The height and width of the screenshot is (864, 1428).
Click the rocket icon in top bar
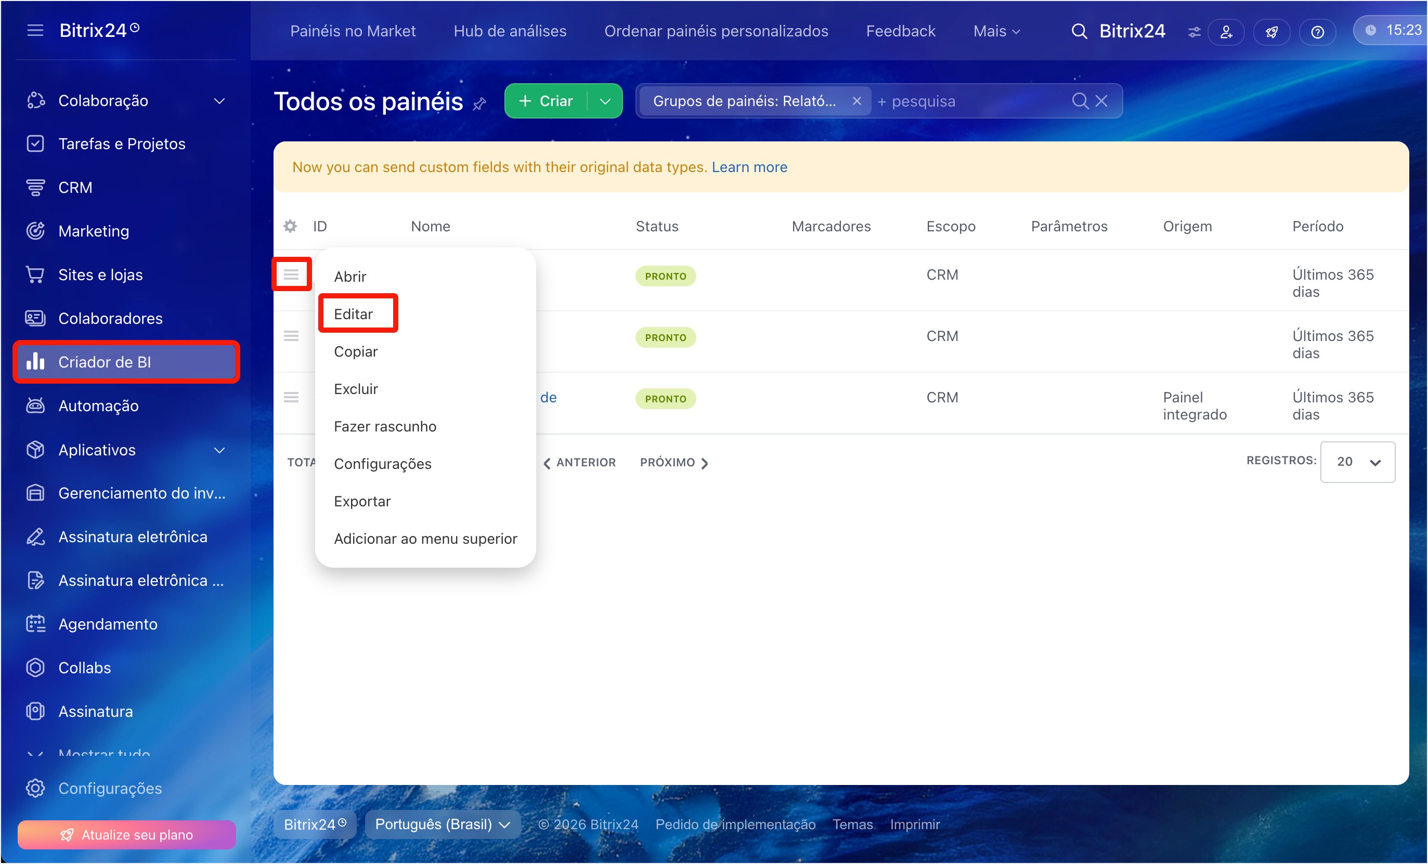click(1271, 32)
